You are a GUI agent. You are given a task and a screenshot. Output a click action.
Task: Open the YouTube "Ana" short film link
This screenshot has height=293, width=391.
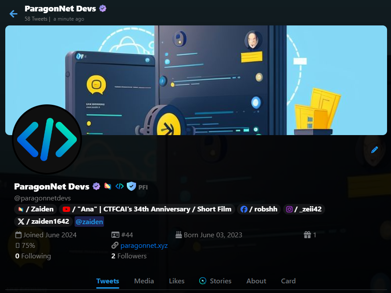pos(147,209)
